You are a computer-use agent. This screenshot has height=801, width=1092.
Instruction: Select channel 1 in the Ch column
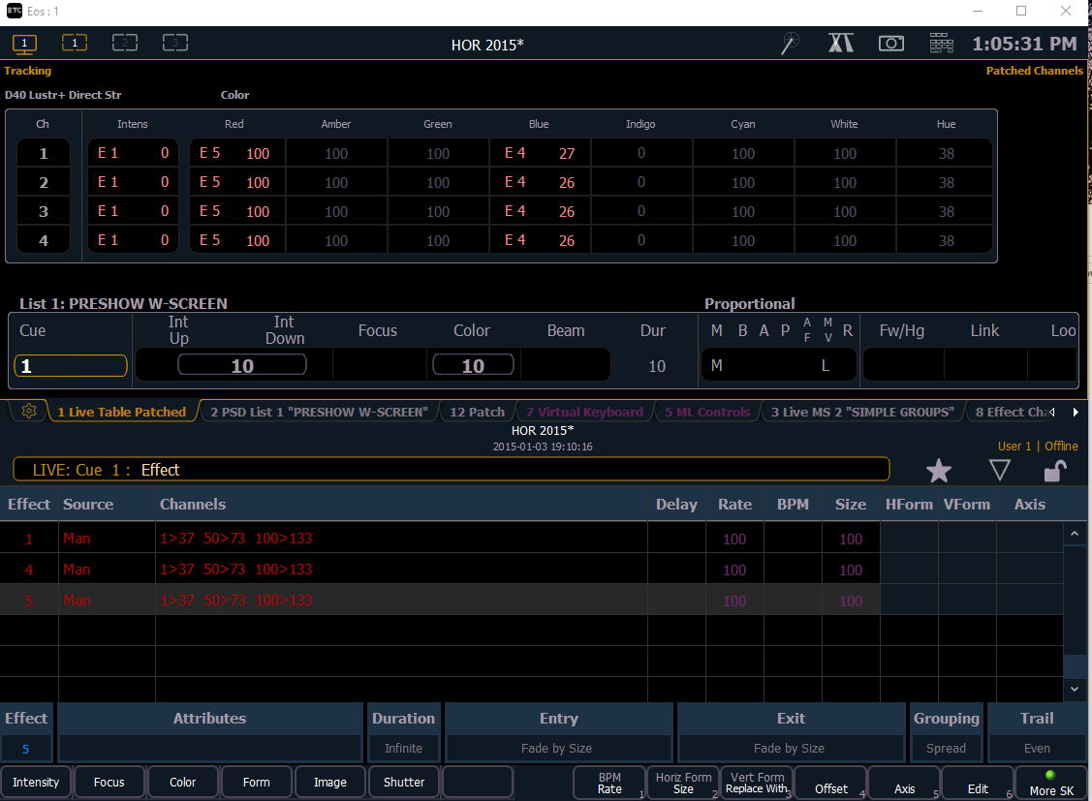click(x=44, y=153)
